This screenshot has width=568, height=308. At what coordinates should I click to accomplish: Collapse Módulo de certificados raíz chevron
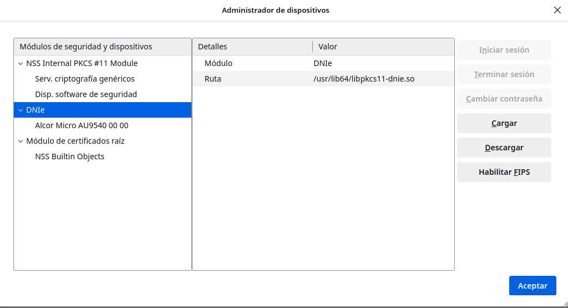(x=21, y=141)
